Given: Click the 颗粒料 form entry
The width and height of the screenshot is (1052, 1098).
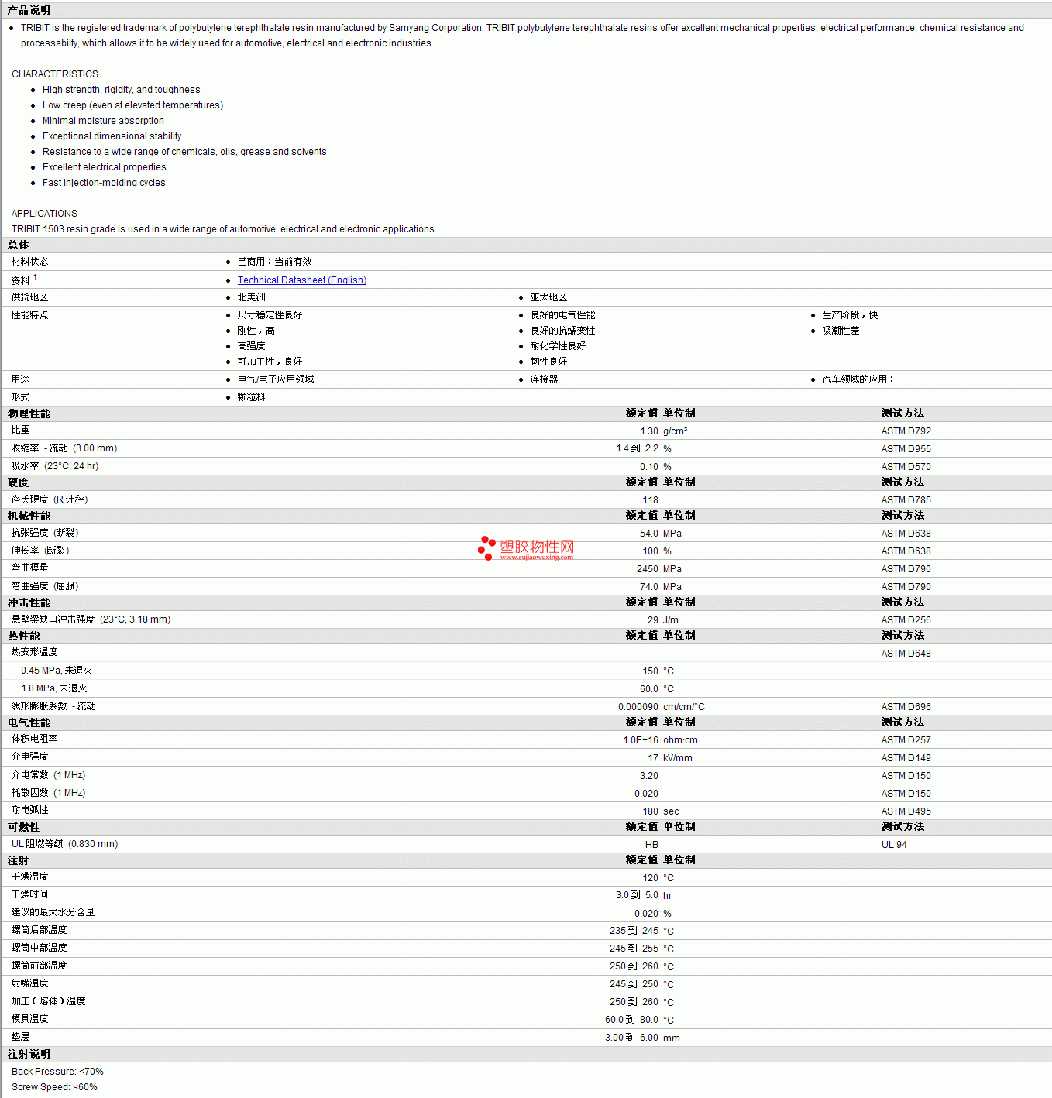Looking at the screenshot, I should tap(251, 397).
